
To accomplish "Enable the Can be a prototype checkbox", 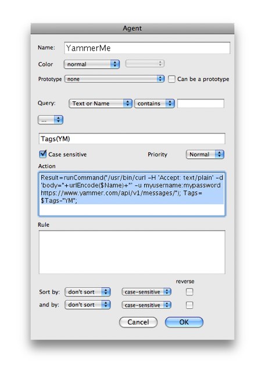I will click(x=171, y=79).
